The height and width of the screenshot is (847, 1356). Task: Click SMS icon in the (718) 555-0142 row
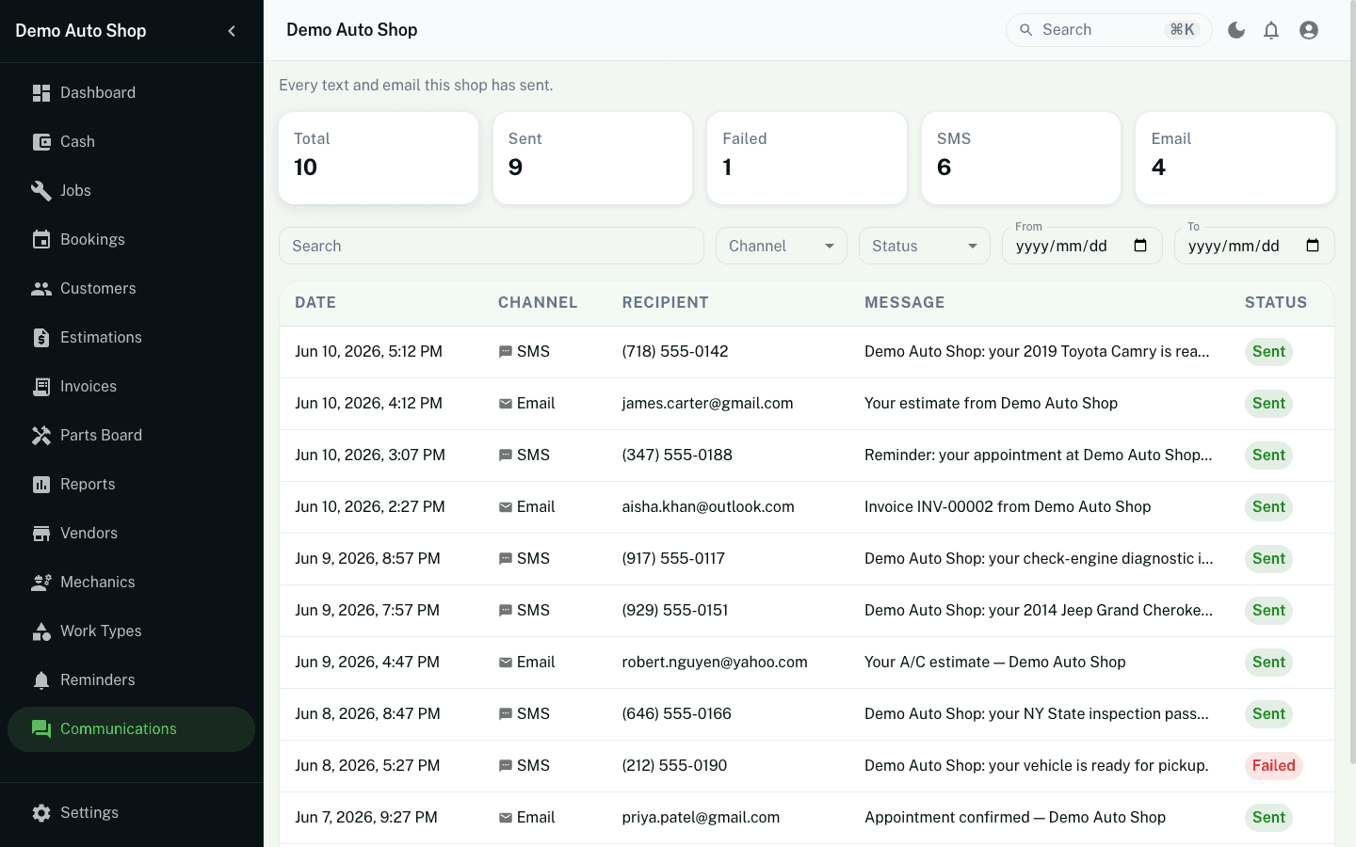(506, 352)
